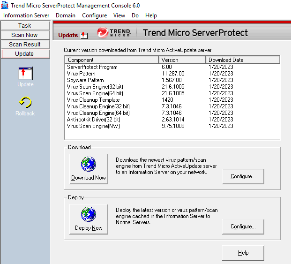Switch to the Scan Result sidebar panel
This screenshot has width=291, height=264.
[x=25, y=45]
